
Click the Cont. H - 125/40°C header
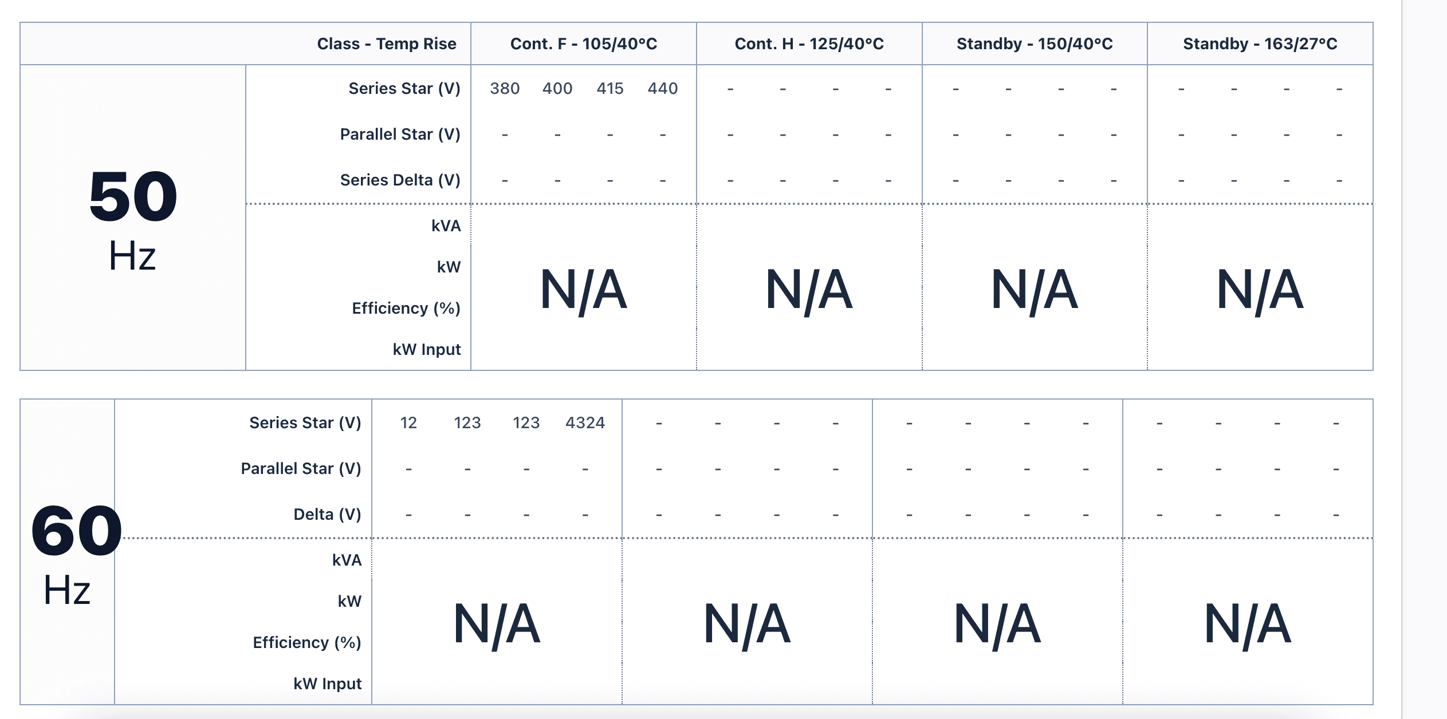point(809,44)
